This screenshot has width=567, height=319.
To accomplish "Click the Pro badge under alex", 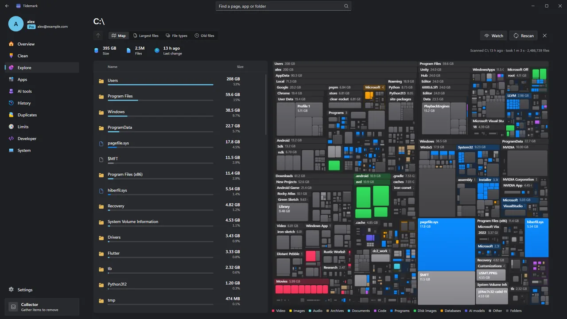I will [31, 27].
